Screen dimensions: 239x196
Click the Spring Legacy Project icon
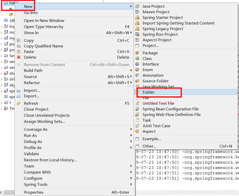(x=137, y=29)
